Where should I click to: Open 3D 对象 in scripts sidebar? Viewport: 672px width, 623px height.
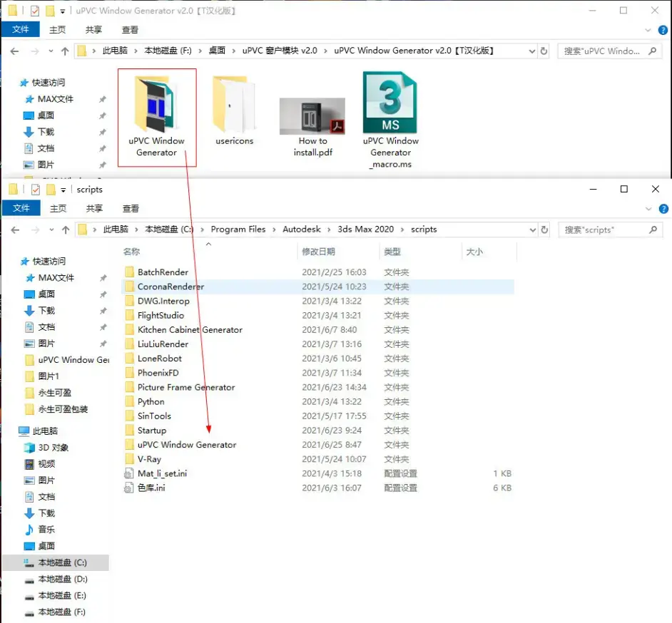pos(46,448)
